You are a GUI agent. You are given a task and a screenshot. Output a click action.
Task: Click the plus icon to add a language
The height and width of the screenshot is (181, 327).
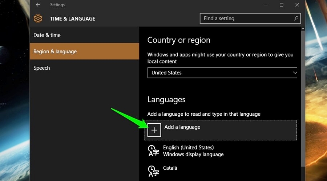point(154,130)
